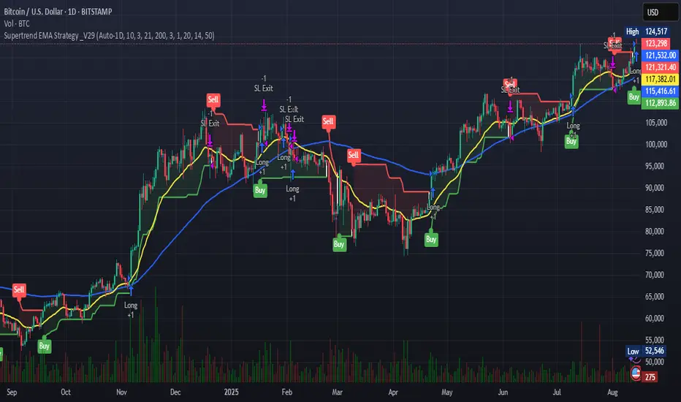Screen dimensions: 681x402
Task: Select the Sell signal label in September
Action: click(19, 290)
